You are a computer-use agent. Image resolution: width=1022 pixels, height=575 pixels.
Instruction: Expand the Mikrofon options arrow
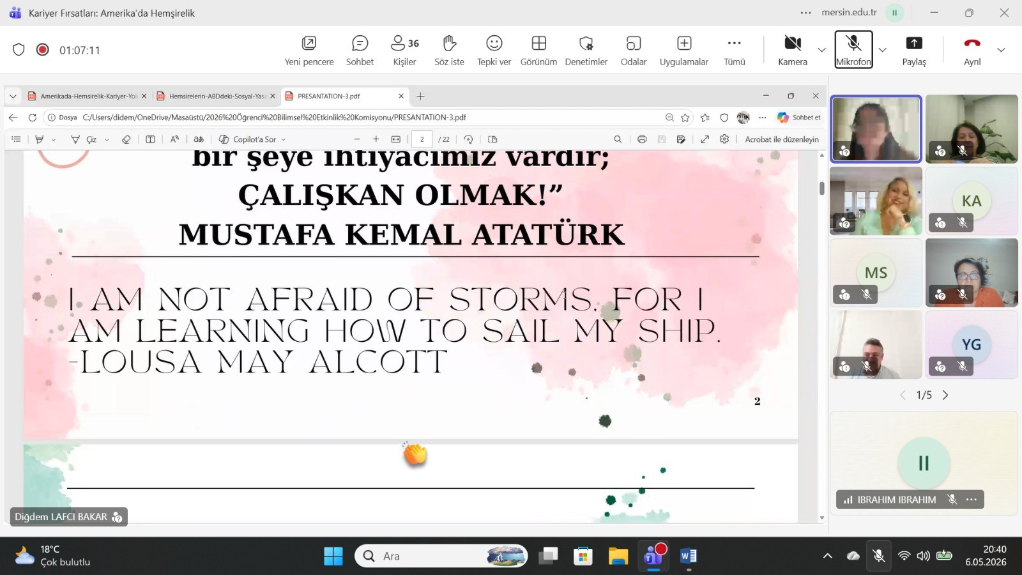coord(882,50)
